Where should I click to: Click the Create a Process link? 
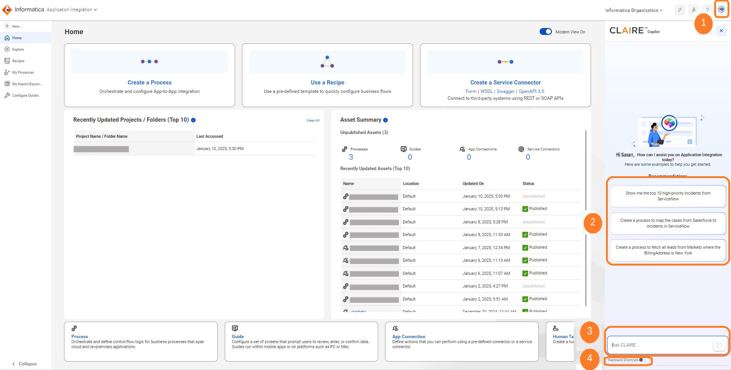(150, 83)
